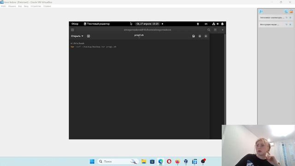
Task: Click the #!/bin/bash line
Action: click(77, 43)
